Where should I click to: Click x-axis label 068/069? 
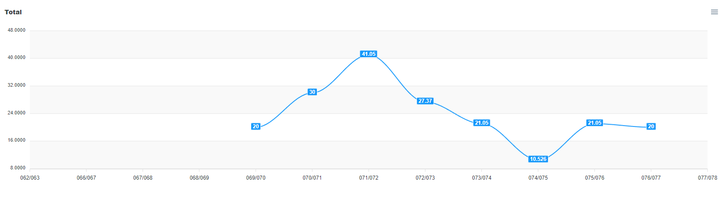pos(199,178)
